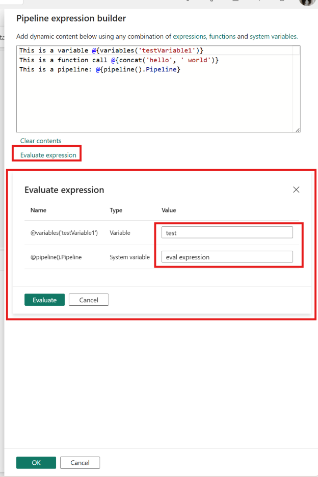Screen dimensions: 318x477
Task: Click Clear contents to empty the editor
Action: click(x=40, y=140)
